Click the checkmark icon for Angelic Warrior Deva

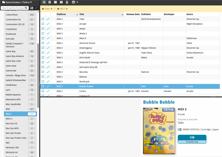click(x=48, y=53)
